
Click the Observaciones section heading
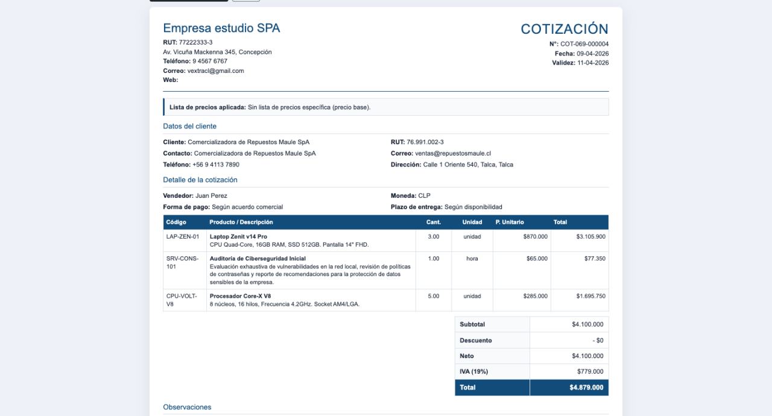187,407
